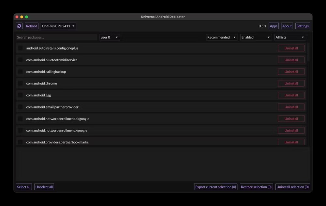Image resolution: width=326 pixels, height=206 pixels.
Task: Focus the Search packages field
Action: click(56, 37)
